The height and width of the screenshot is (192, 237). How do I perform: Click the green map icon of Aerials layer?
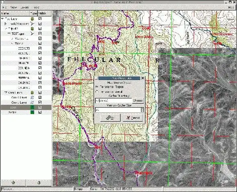pyautogui.click(x=32, y=112)
